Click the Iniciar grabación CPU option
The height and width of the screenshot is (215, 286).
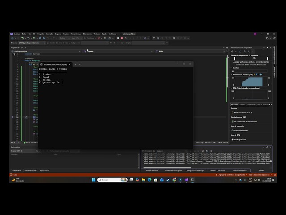pyautogui.click(x=240, y=139)
